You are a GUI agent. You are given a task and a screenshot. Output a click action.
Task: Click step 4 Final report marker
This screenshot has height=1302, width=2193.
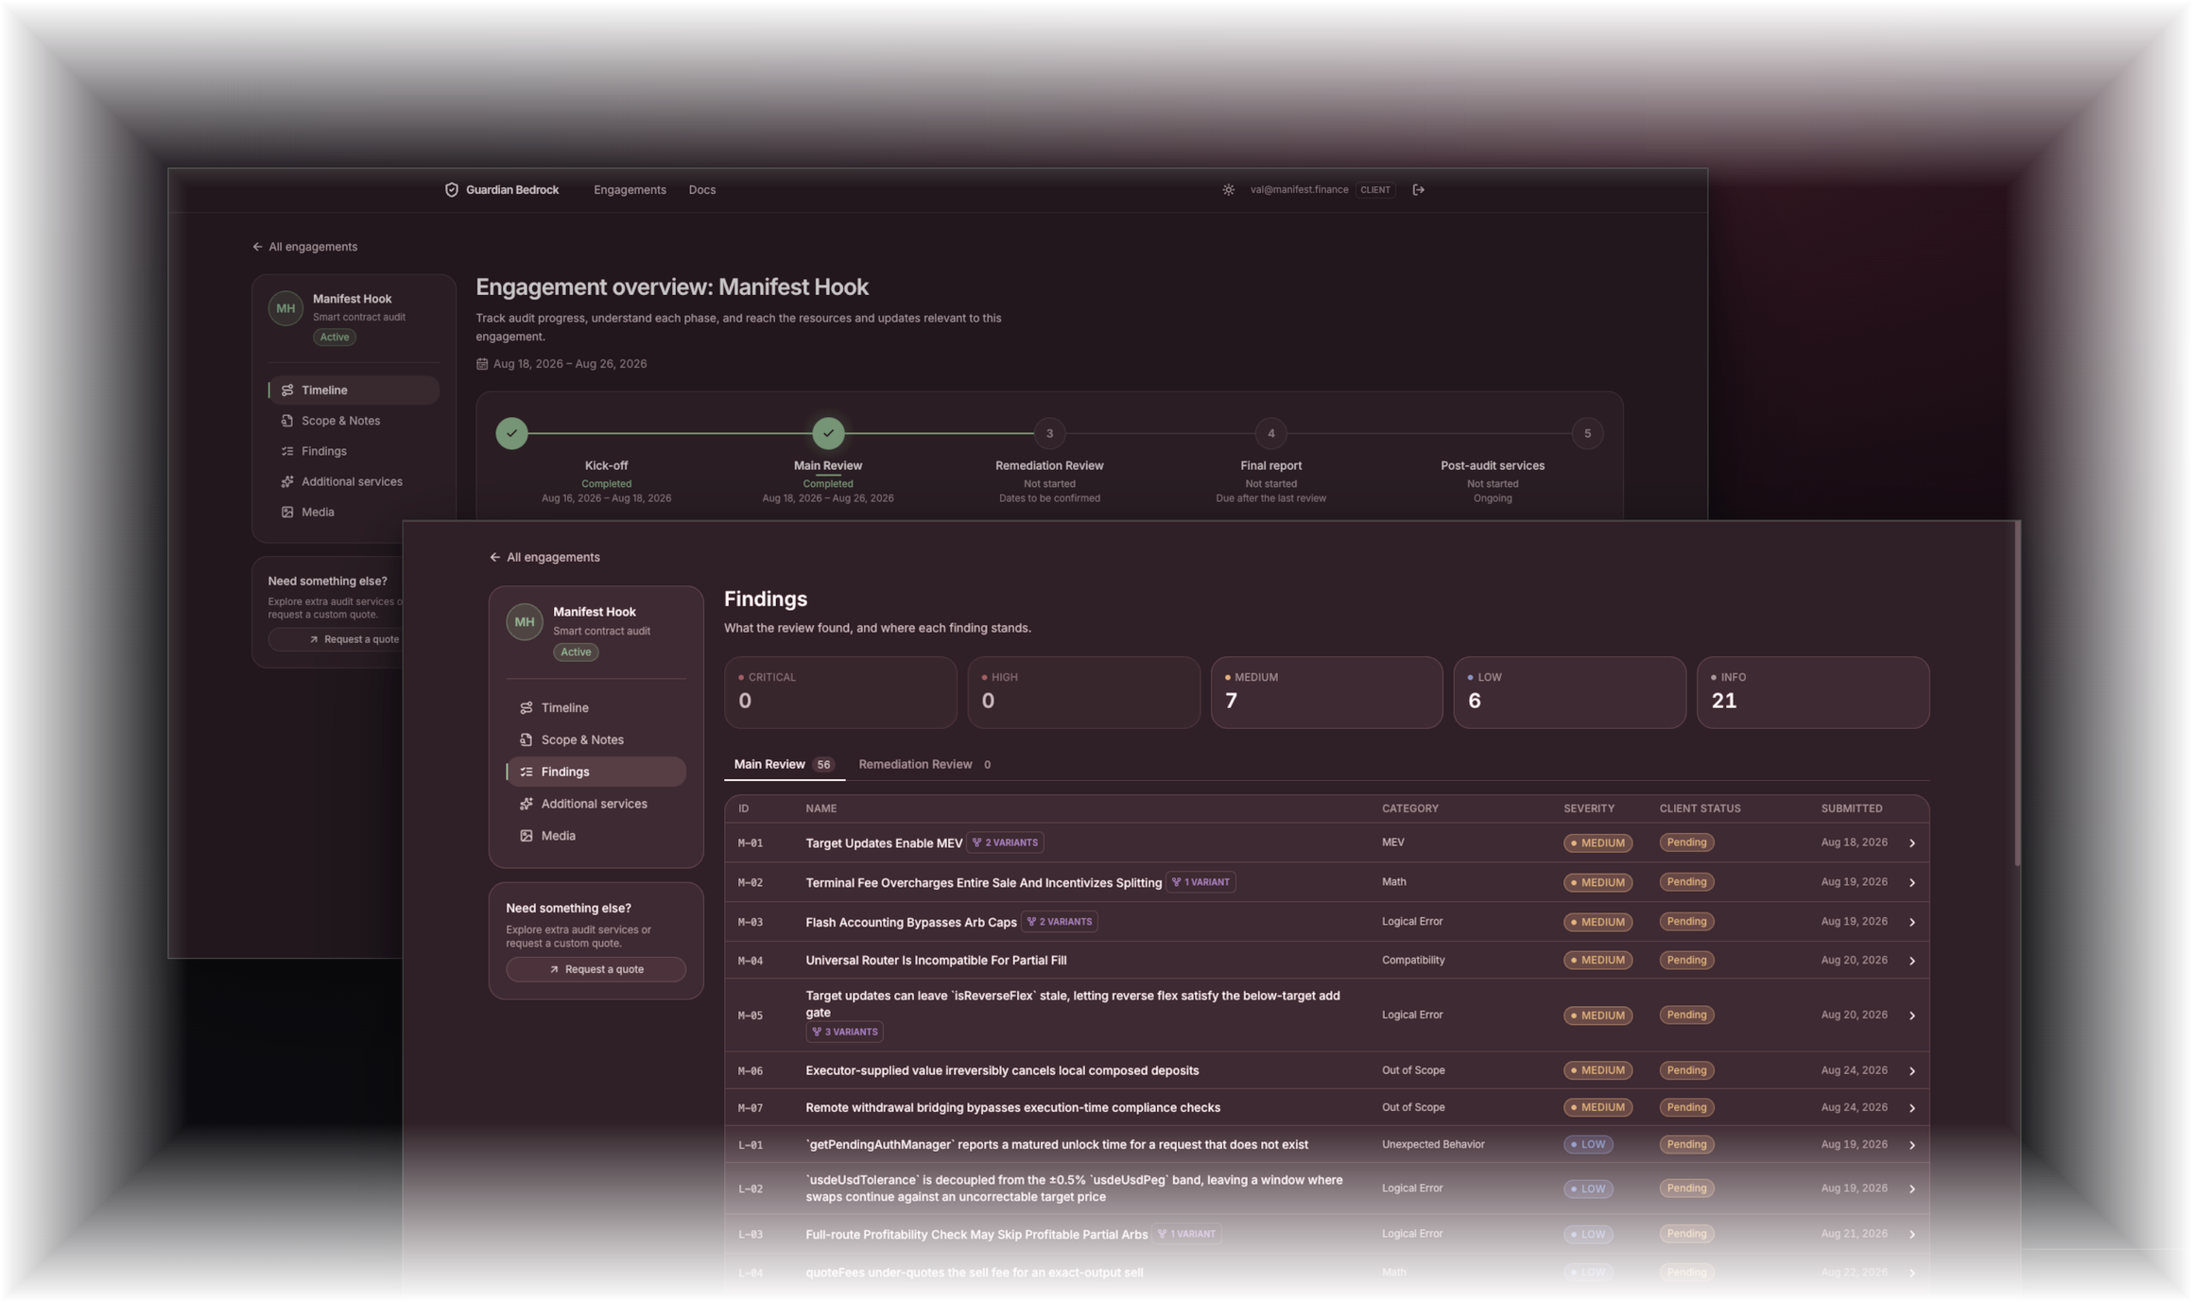pyautogui.click(x=1270, y=433)
